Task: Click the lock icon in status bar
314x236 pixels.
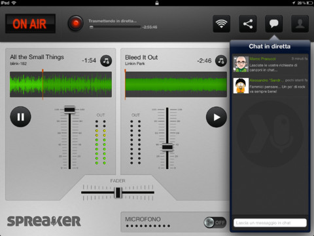Action: tap(157, 3)
